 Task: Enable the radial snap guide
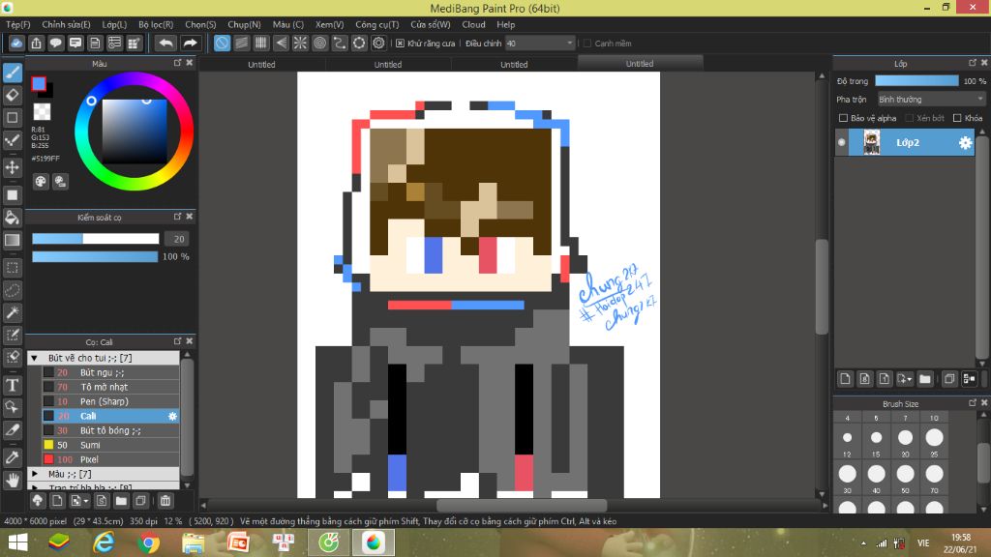tap(300, 43)
